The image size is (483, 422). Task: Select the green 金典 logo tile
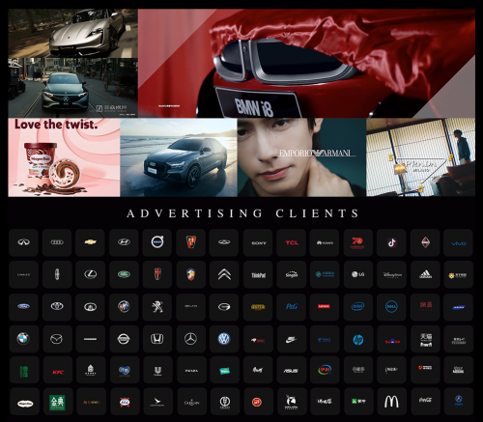pos(57,402)
